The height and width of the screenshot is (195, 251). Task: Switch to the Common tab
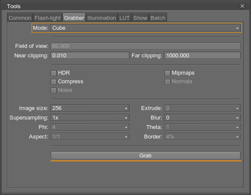20,18
